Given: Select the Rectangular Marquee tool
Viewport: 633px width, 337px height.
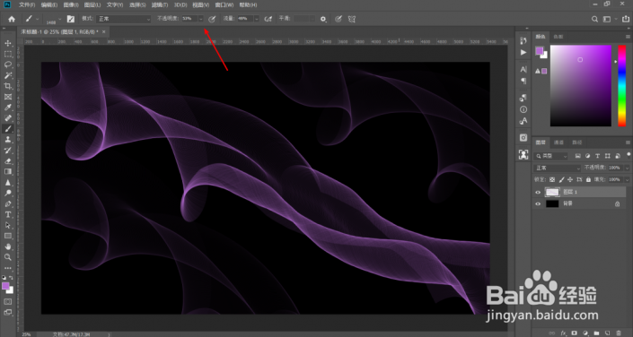Looking at the screenshot, I should (8, 54).
